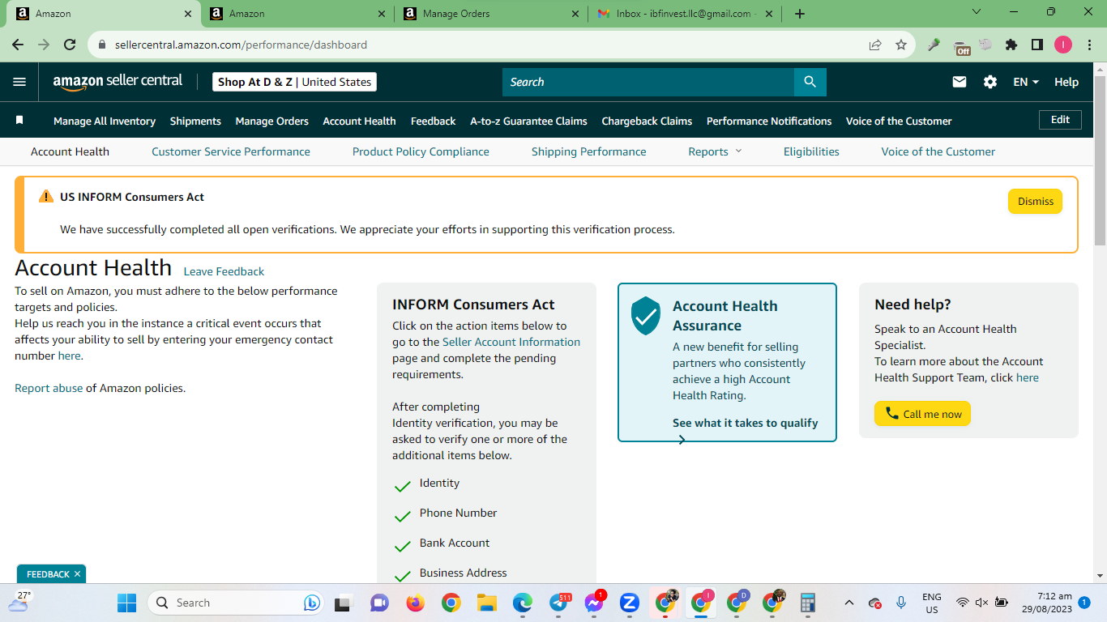Open Zalo from the taskbar
Viewport: 1107px width, 622px height.
[630, 603]
